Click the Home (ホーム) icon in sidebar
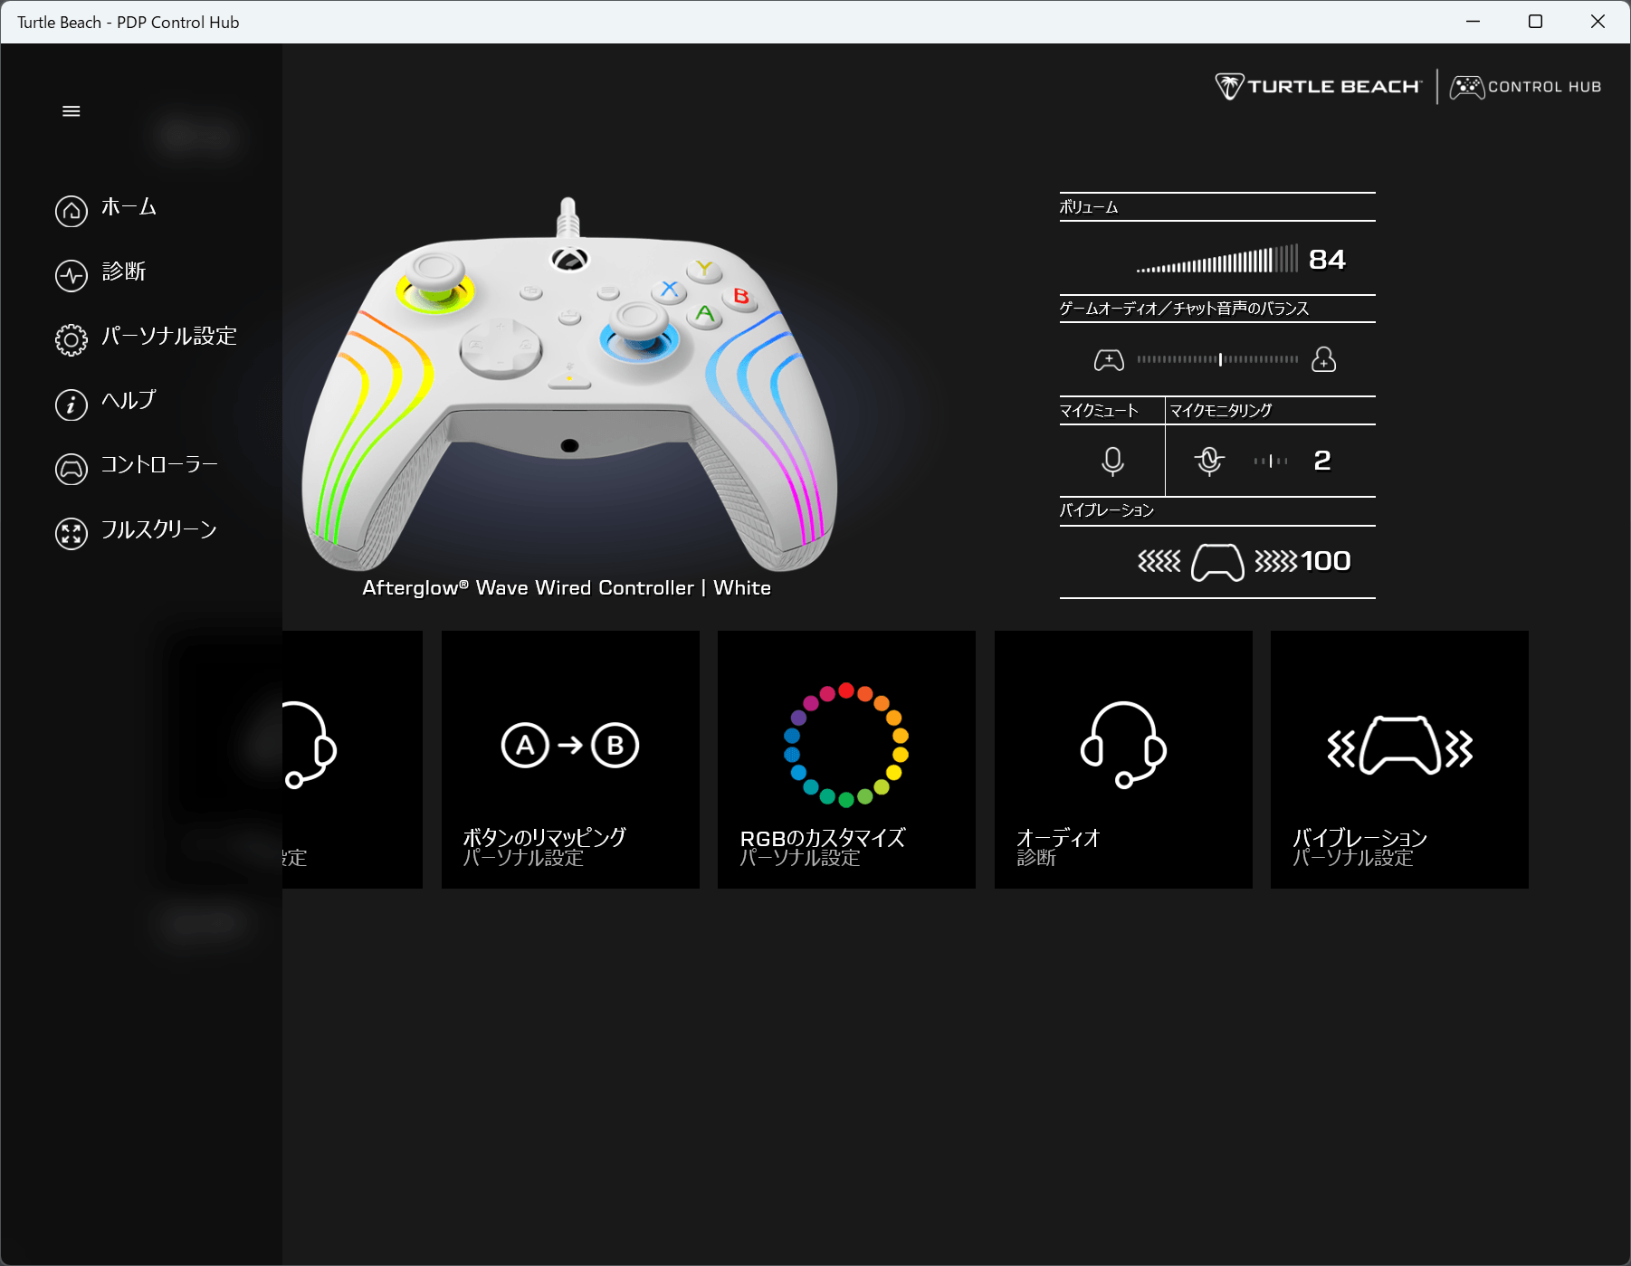 [72, 211]
